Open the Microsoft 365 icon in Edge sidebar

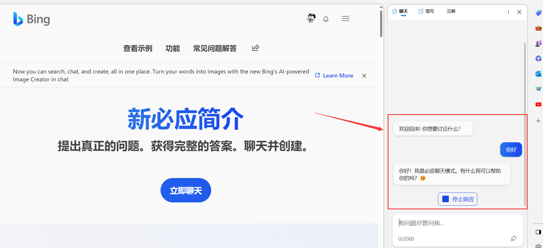click(x=538, y=58)
